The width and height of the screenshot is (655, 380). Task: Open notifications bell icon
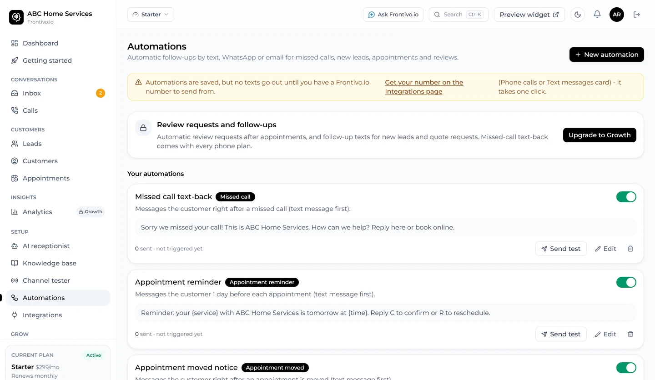(597, 15)
